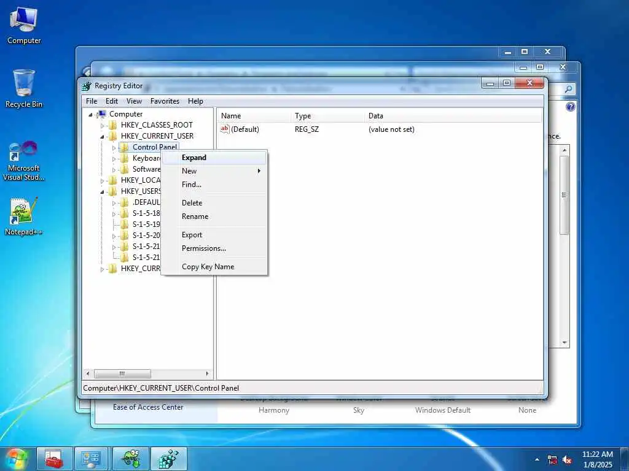Click the S-1-5-19 key folder icon

(x=124, y=224)
